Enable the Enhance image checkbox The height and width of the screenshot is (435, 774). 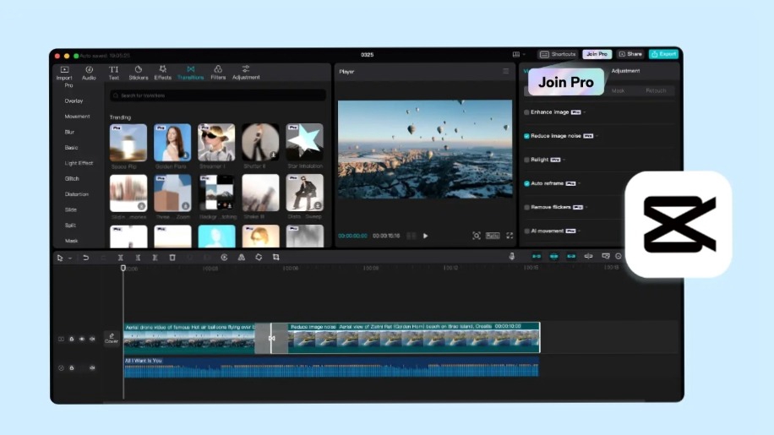527,111
